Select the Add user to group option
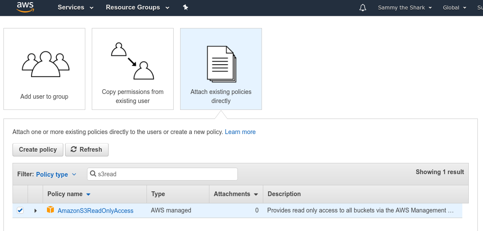Viewport: 483px width, 231px height. point(44,69)
